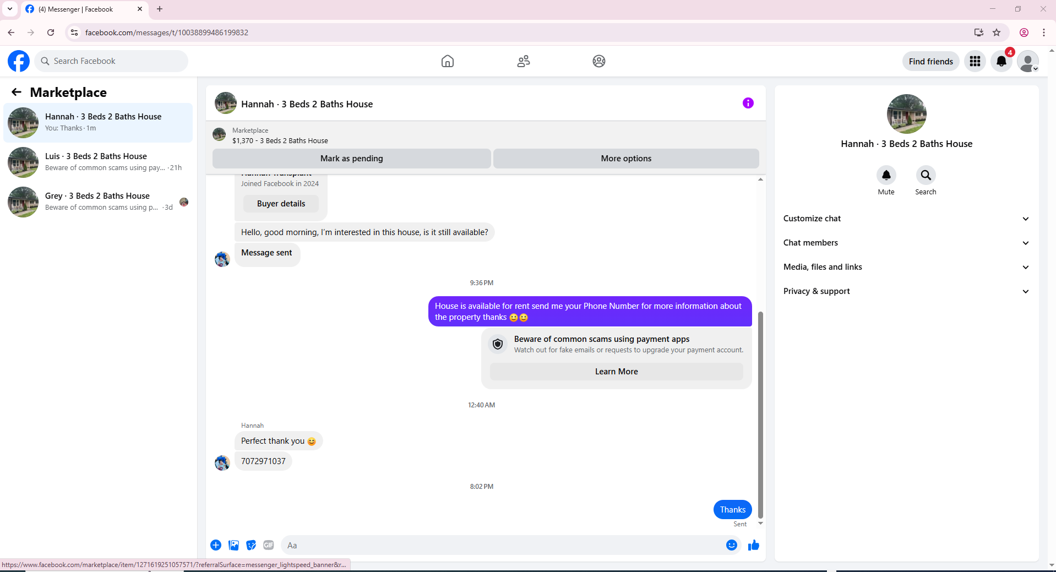Open a new browser tab
Image resolution: width=1056 pixels, height=572 pixels.
coord(160,9)
